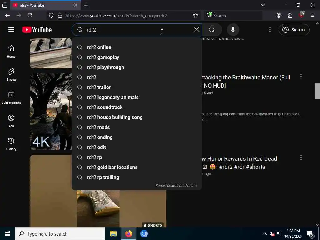
Task: Open History in the sidebar
Action: [11, 144]
